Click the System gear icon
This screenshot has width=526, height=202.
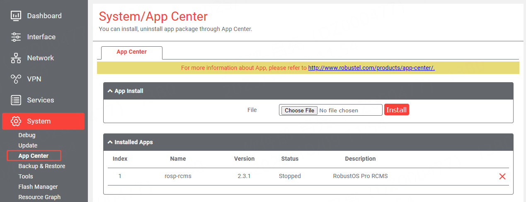16,121
